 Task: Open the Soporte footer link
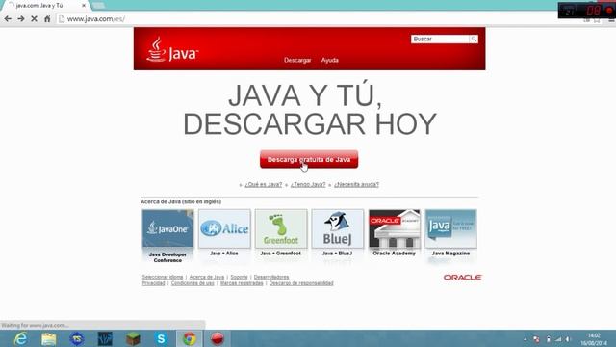239,277
